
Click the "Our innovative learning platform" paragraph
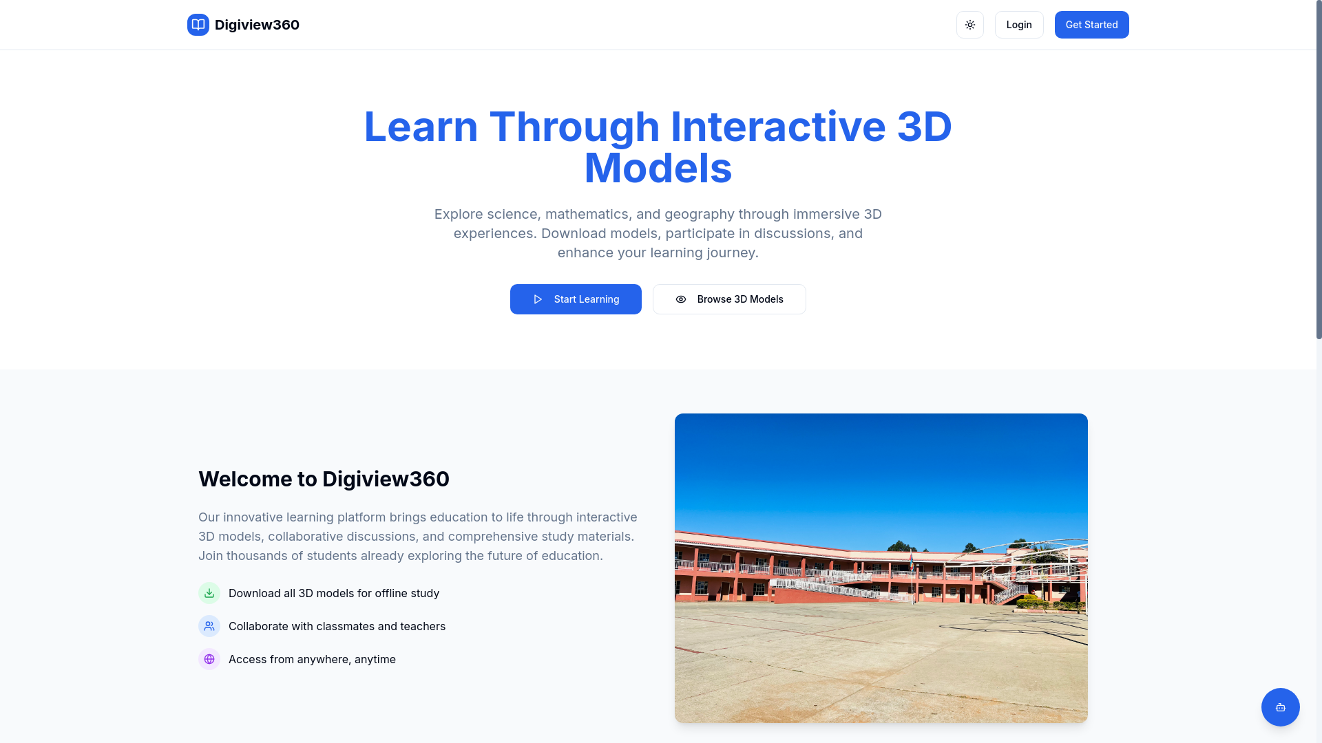[418, 537]
